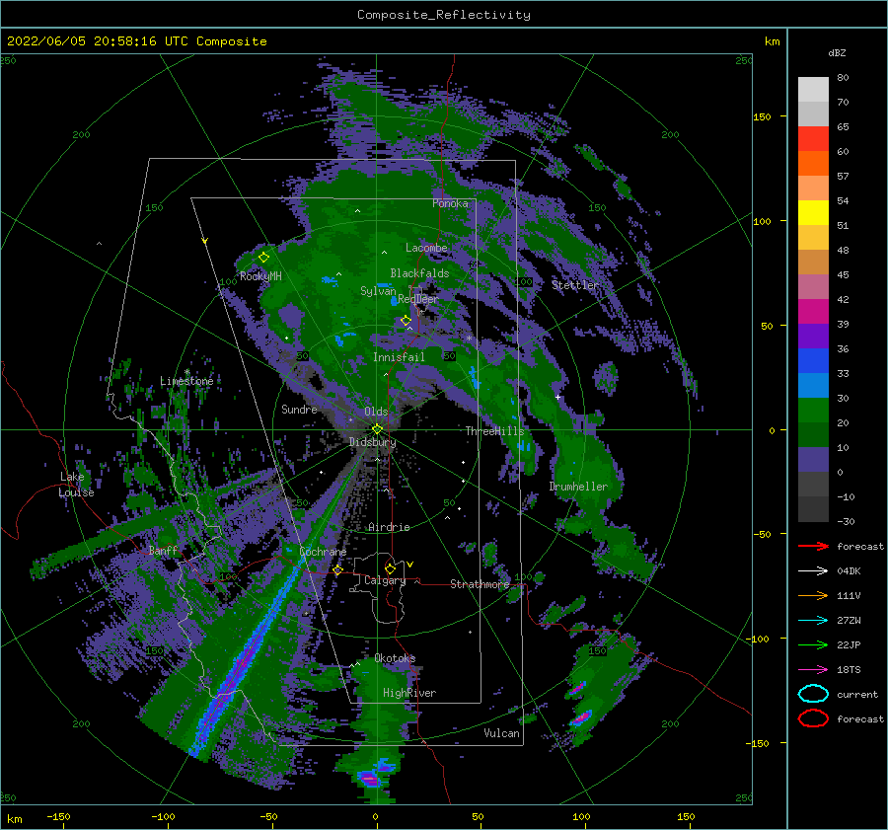This screenshot has width=888, height=830.
Task: Click the blue-purple radial beam southwest of Cochrane
Action: coord(248,657)
